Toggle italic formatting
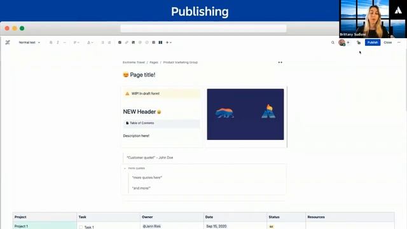The width and height of the screenshot is (407, 229). point(58,43)
